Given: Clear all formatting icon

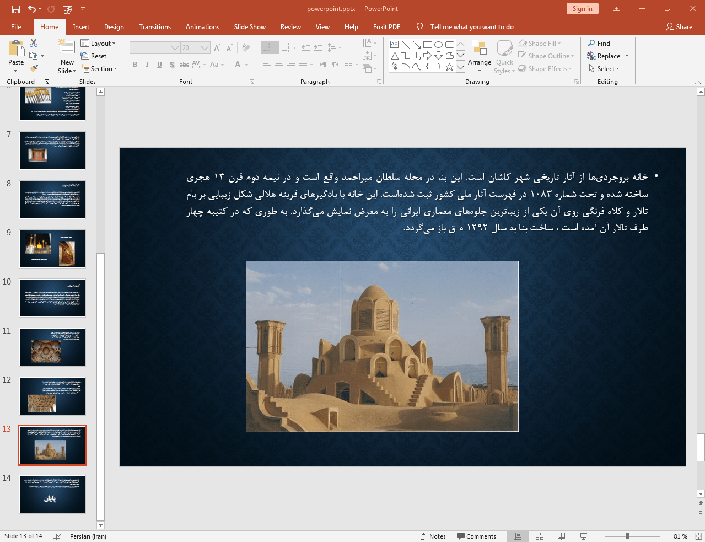Looking at the screenshot, I should pyautogui.click(x=246, y=48).
